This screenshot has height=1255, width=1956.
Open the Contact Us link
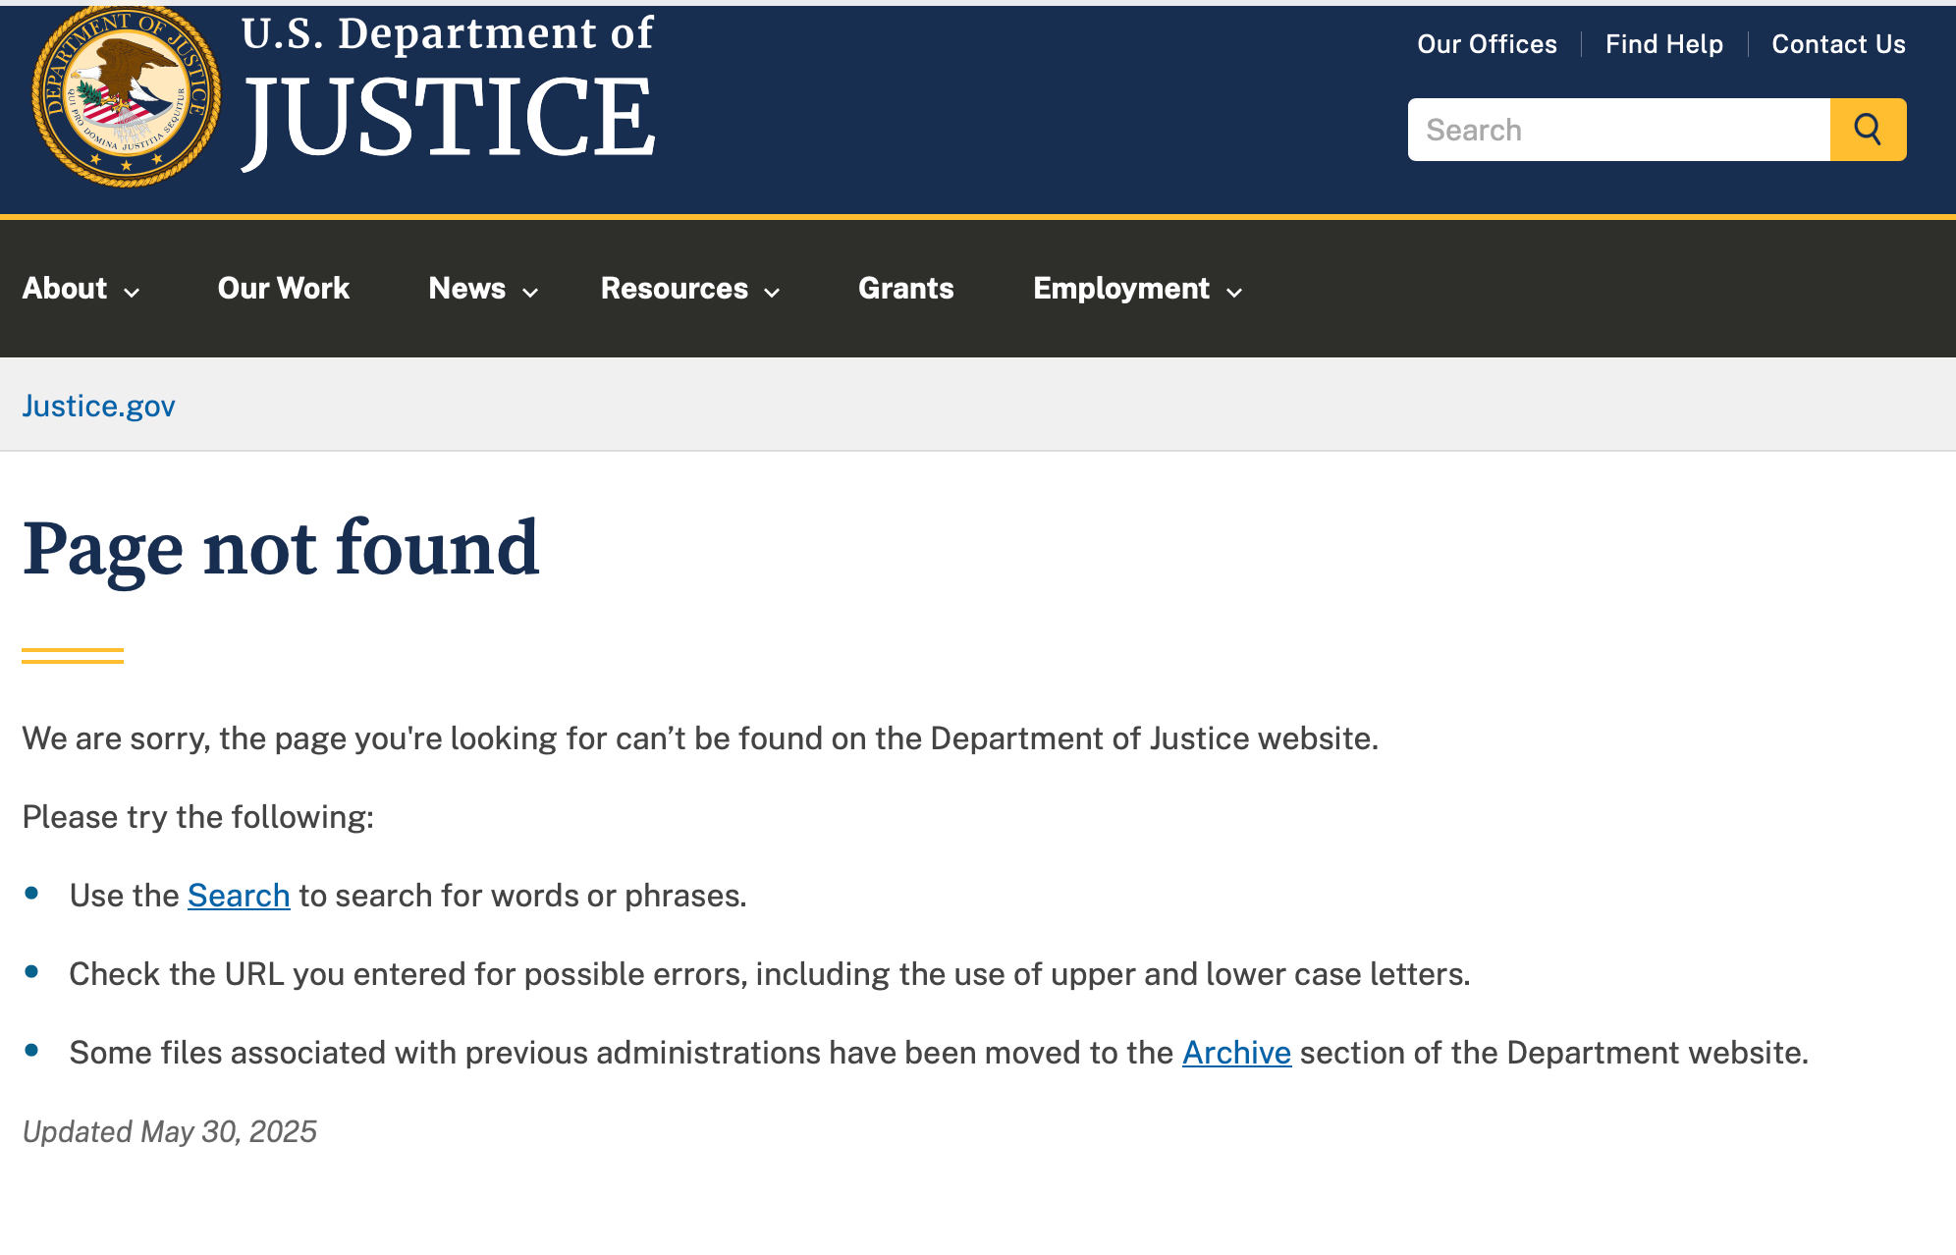1838,44
